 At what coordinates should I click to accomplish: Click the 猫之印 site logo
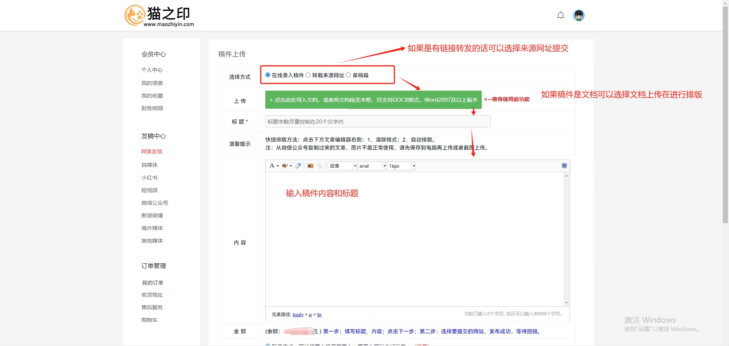[159, 16]
